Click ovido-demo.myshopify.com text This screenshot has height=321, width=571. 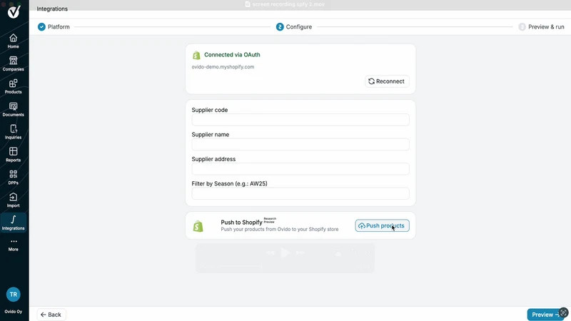point(223,67)
